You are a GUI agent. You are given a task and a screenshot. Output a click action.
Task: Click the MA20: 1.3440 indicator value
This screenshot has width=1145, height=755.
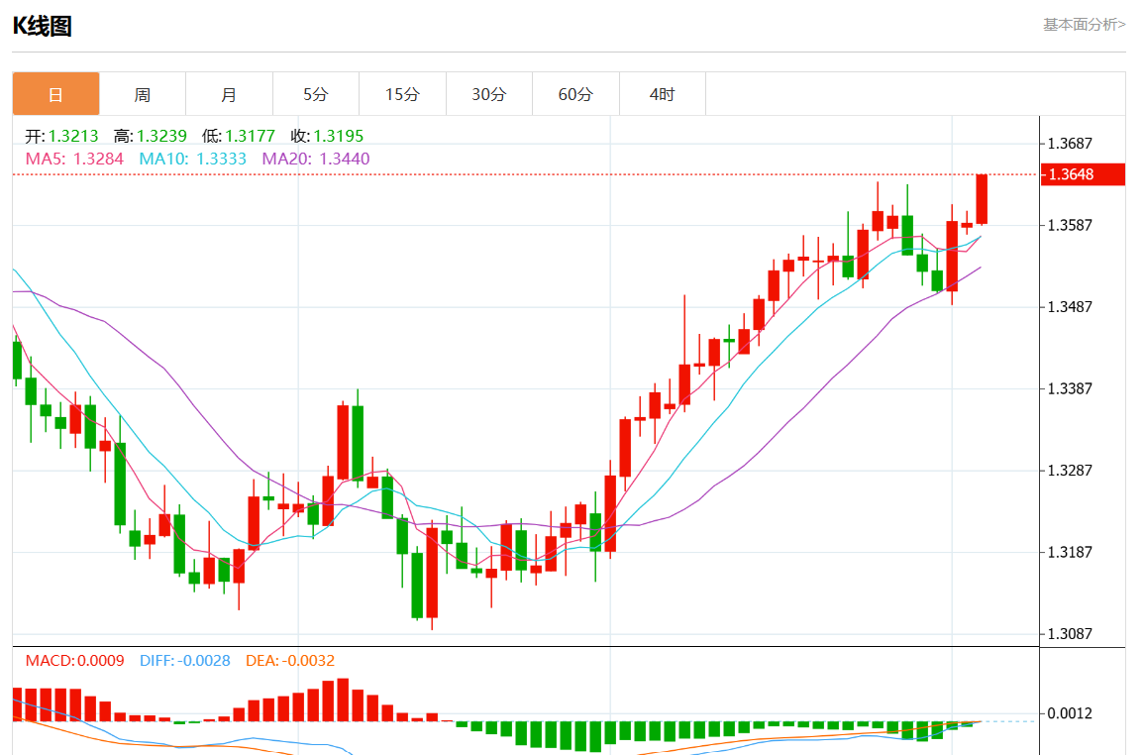pos(315,160)
